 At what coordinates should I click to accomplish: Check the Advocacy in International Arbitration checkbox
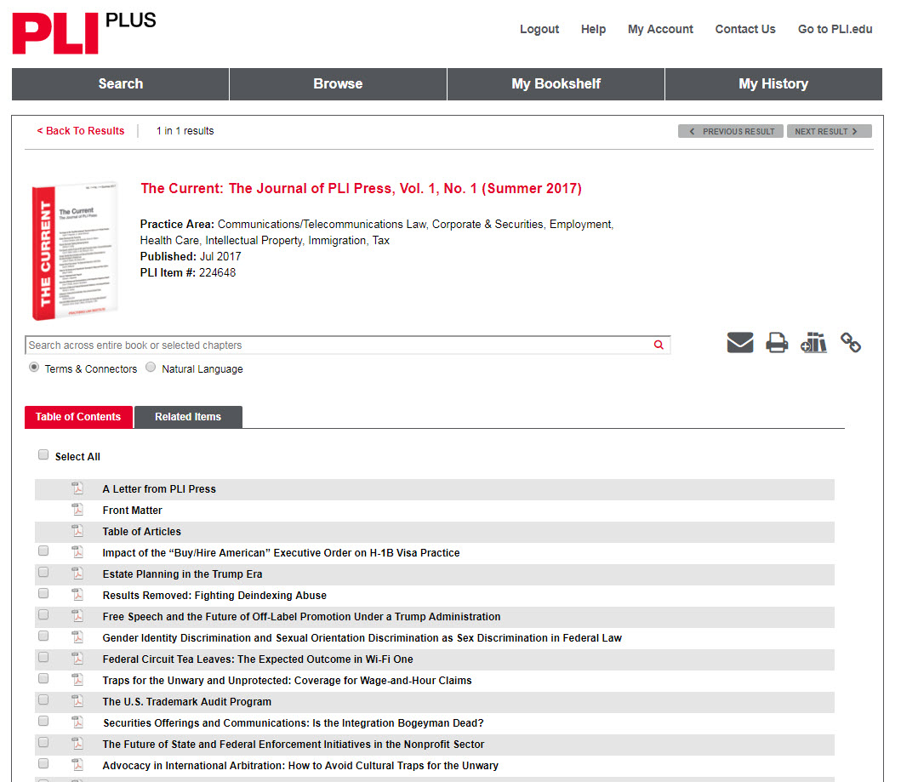point(43,763)
